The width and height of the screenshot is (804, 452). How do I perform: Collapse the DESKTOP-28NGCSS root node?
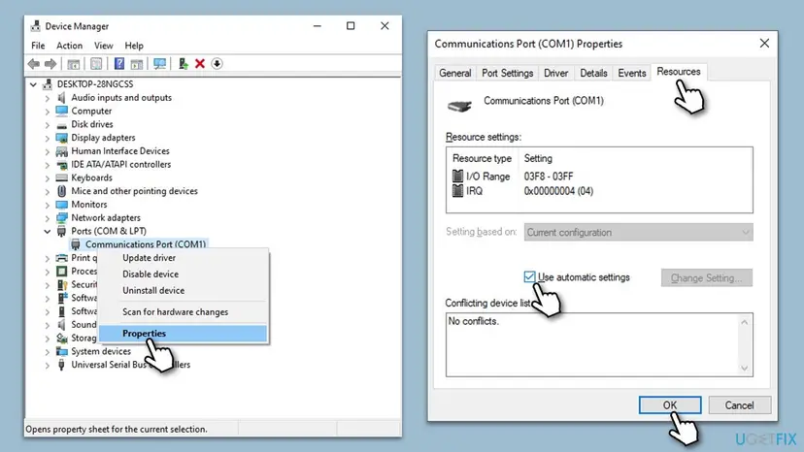pyautogui.click(x=33, y=84)
